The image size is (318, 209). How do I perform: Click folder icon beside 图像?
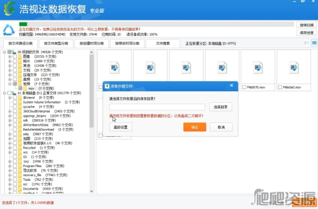coord(20,57)
